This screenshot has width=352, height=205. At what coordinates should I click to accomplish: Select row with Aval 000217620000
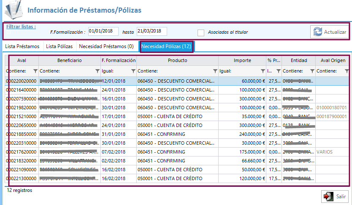177,152
